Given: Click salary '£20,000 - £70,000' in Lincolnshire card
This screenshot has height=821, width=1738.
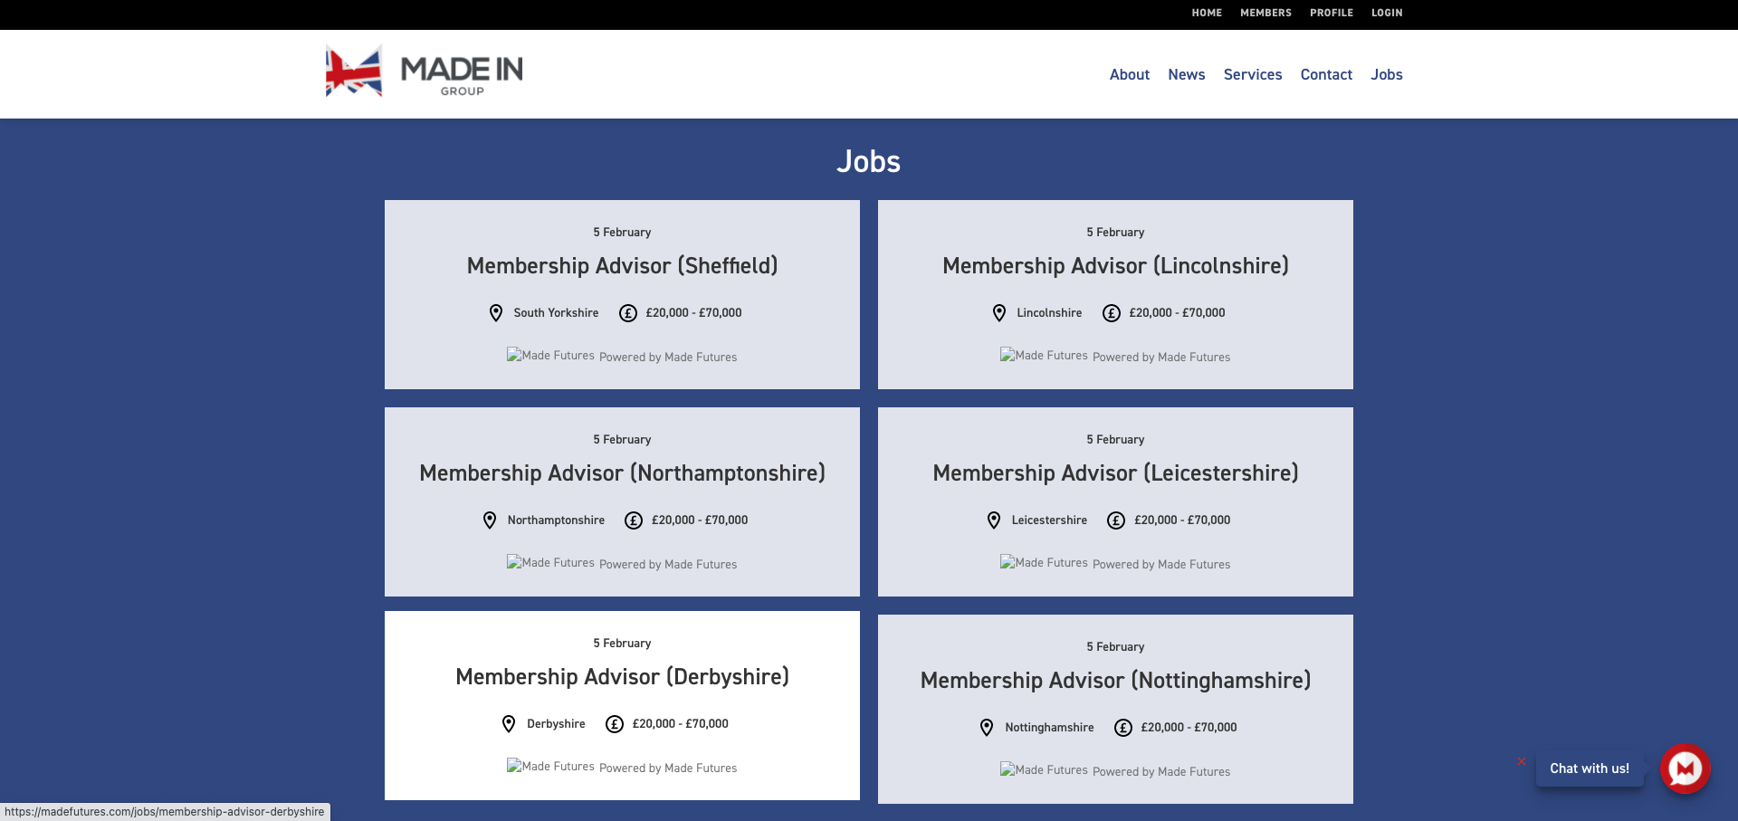Looking at the screenshot, I should pyautogui.click(x=1177, y=313).
